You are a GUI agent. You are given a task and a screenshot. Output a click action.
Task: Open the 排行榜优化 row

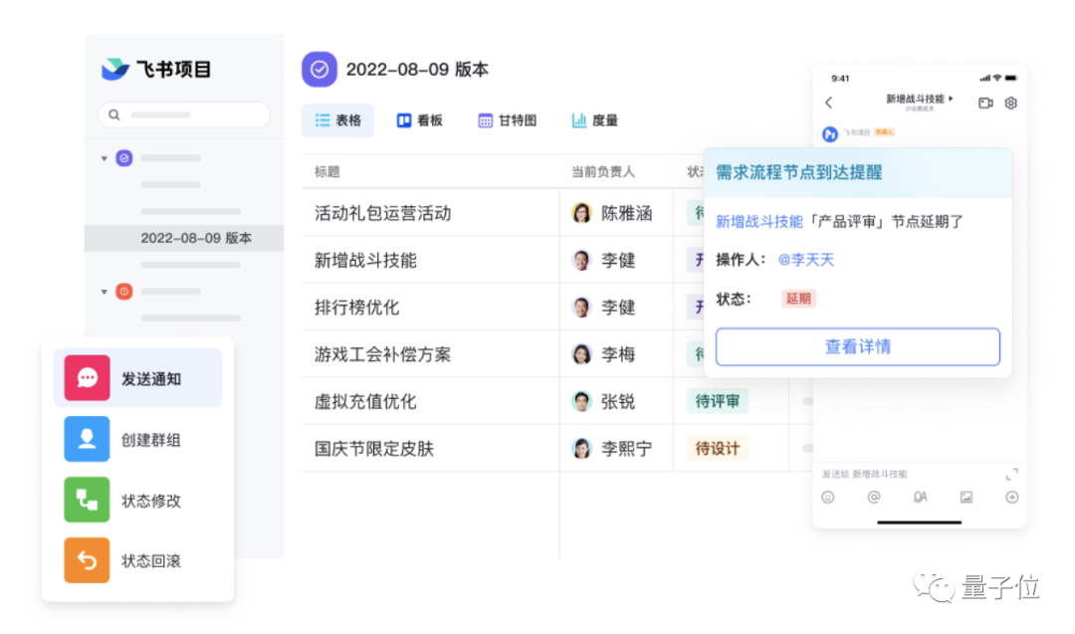356,308
